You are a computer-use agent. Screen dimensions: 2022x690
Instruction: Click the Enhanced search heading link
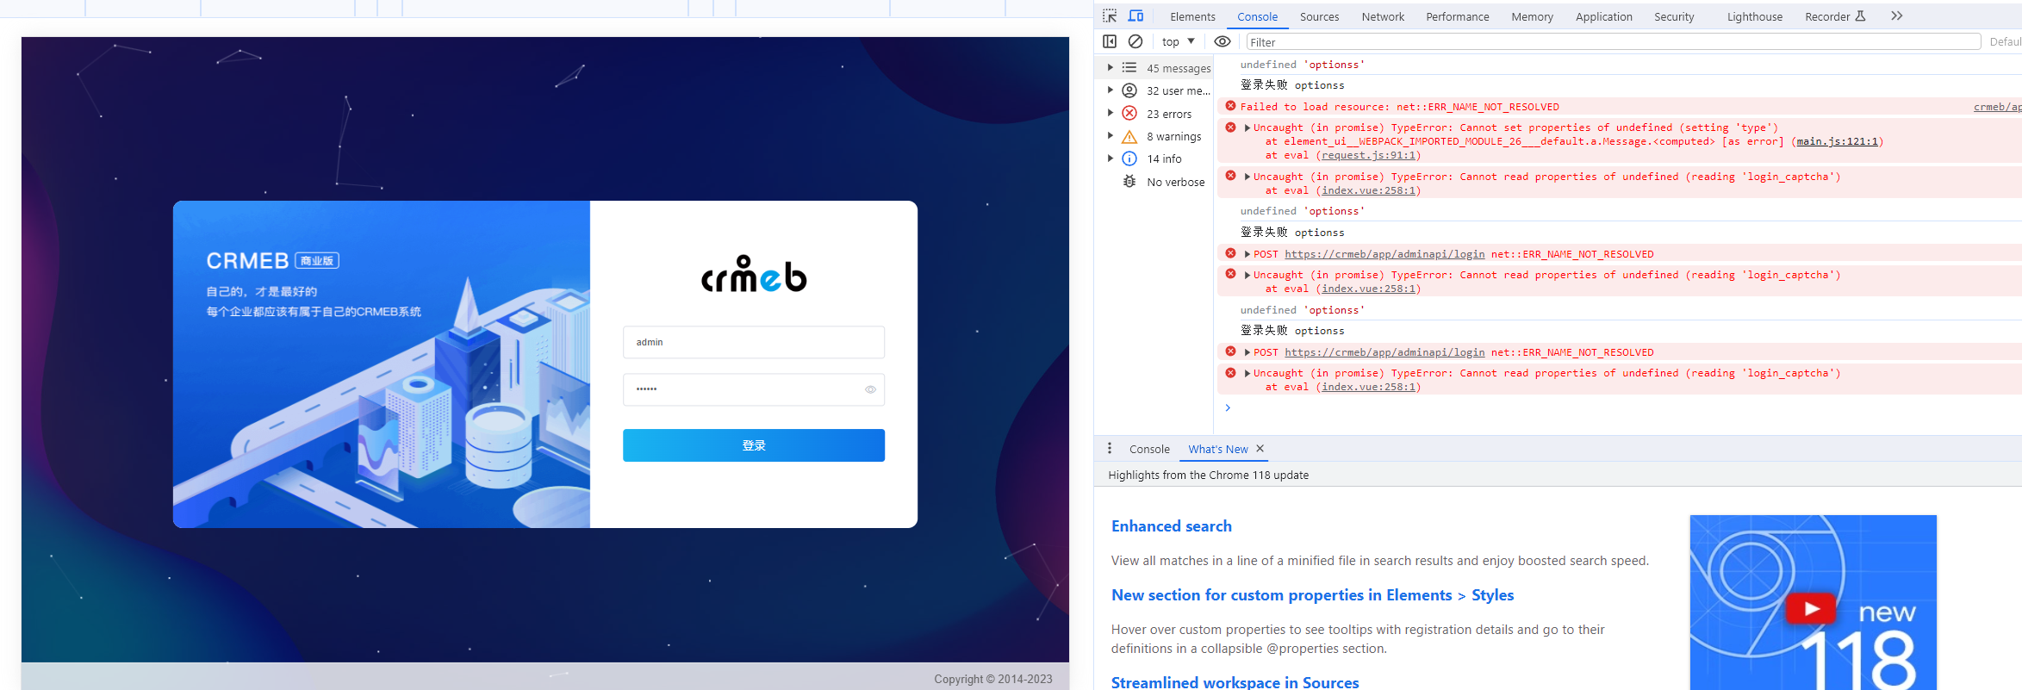(x=1171, y=526)
